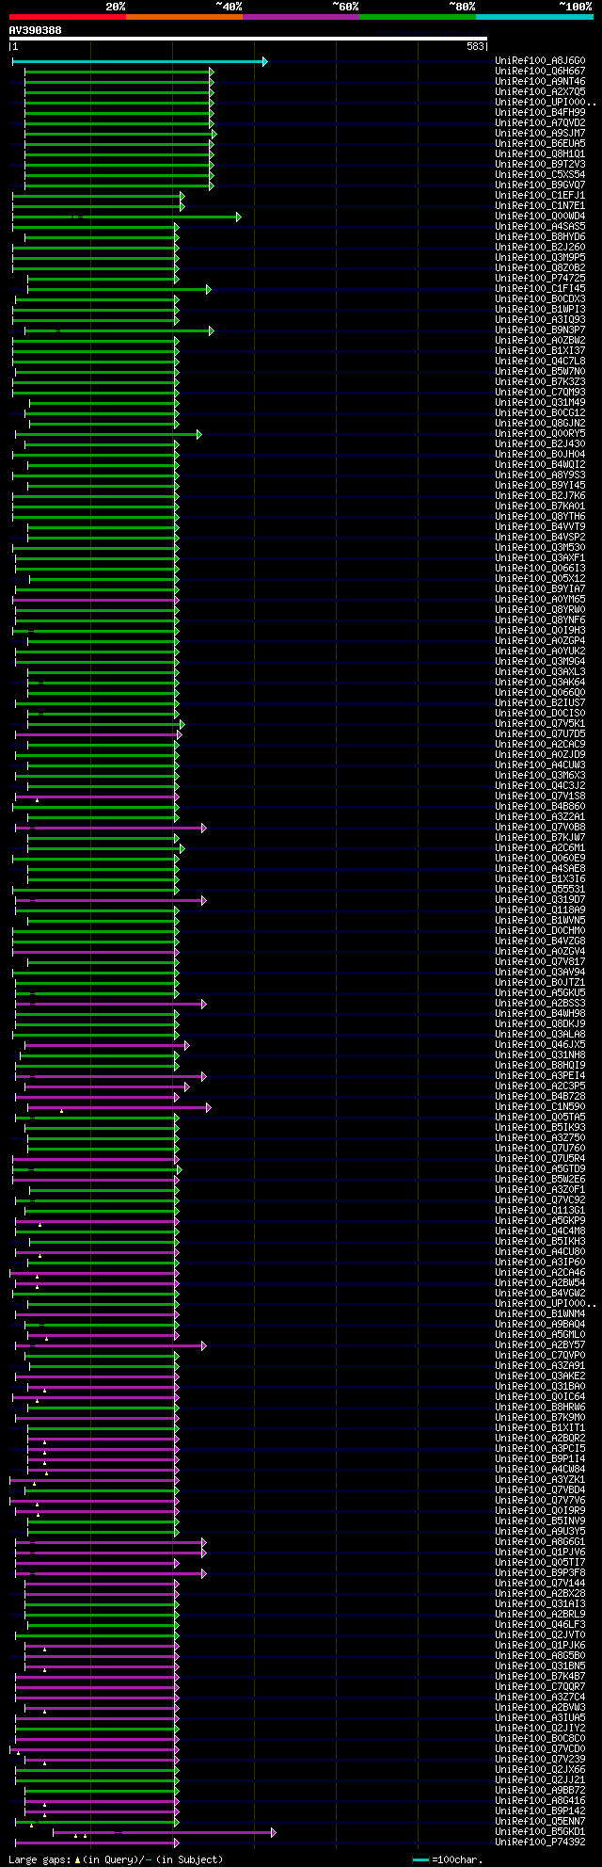
Task: Select the AV390388 query title
Action: pos(36,30)
